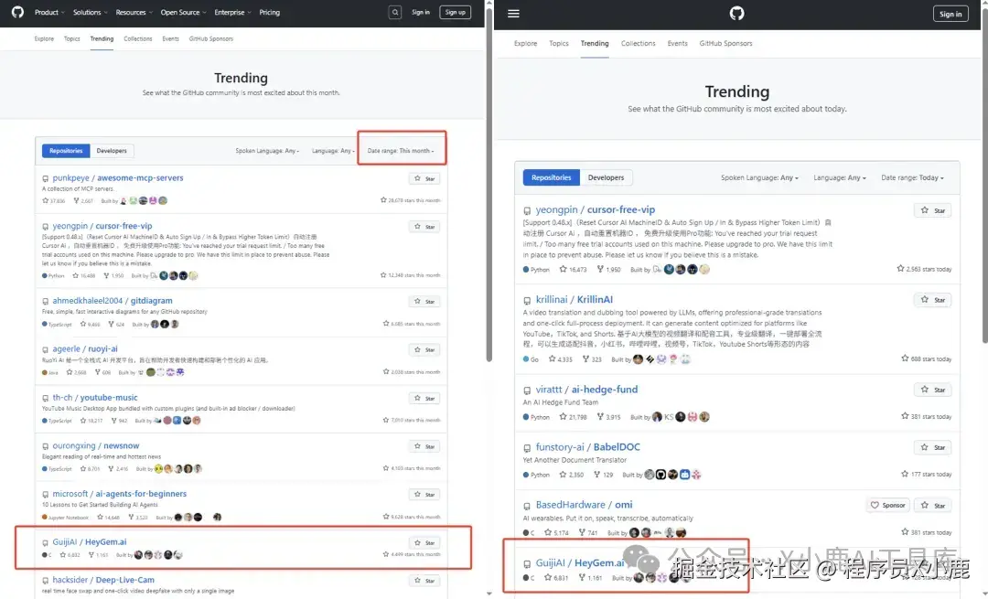Open yeongpin / cursor-free-vip in left window
This screenshot has width=988, height=599.
click(102, 226)
